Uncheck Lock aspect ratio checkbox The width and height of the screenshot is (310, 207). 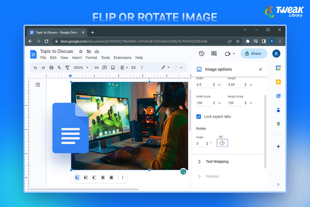(199, 116)
